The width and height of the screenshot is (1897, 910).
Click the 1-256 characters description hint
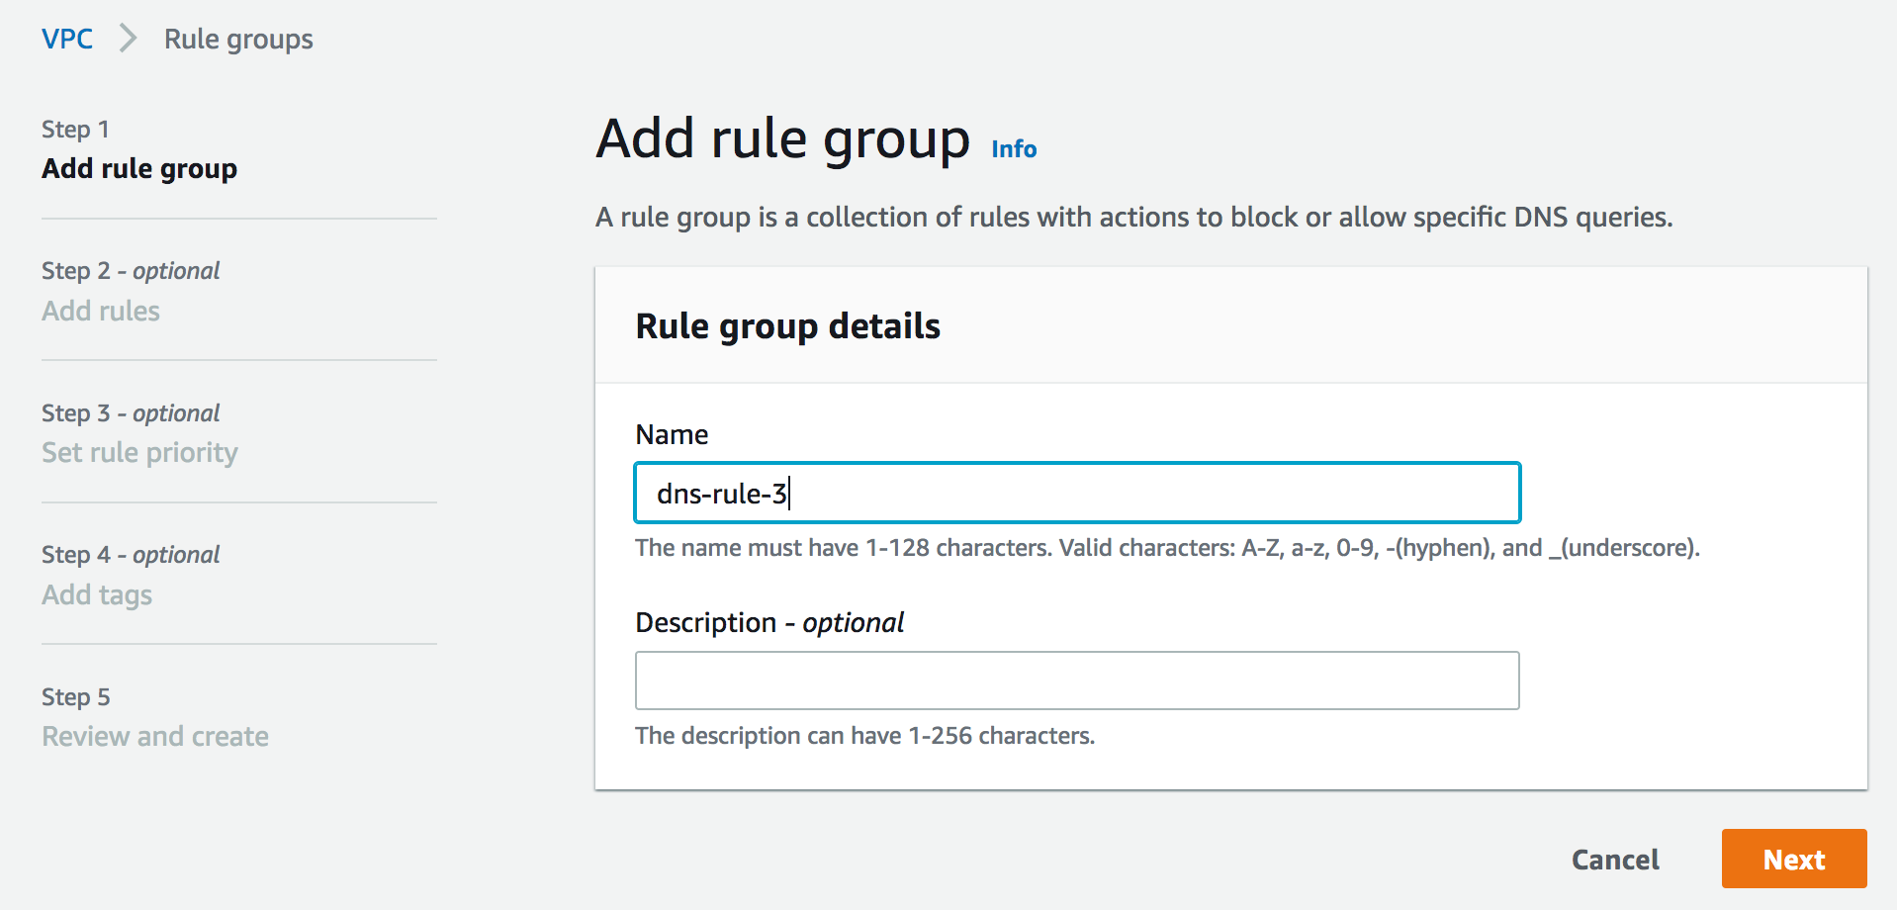864,736
